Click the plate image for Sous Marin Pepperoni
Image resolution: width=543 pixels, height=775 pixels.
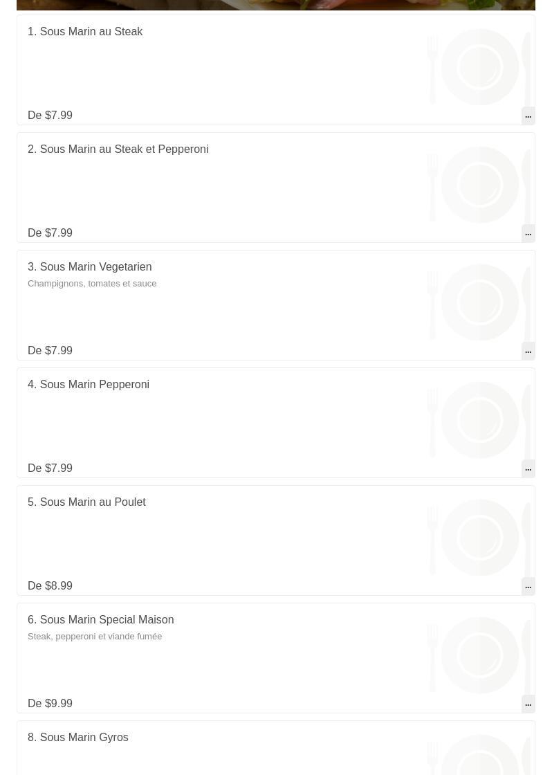[x=479, y=420]
